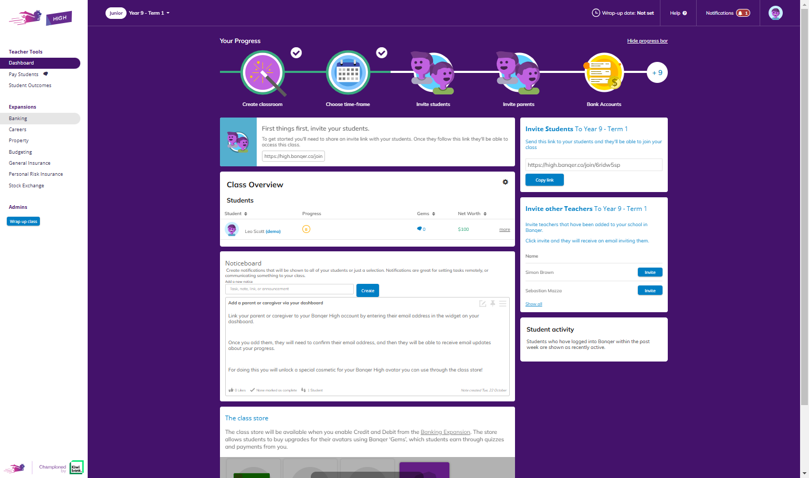Click The class store heading

pos(247,418)
